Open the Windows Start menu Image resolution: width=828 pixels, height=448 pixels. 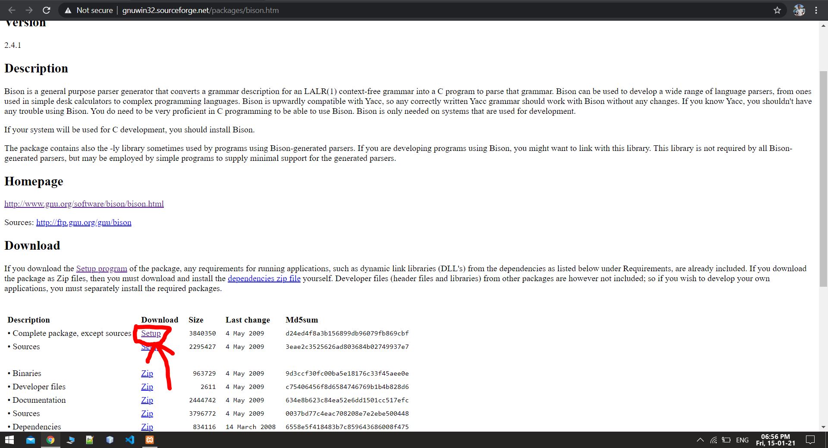[9, 440]
